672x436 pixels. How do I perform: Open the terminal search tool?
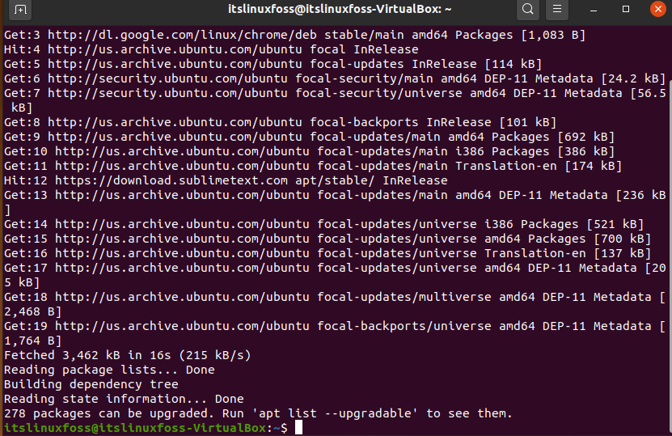tap(527, 10)
